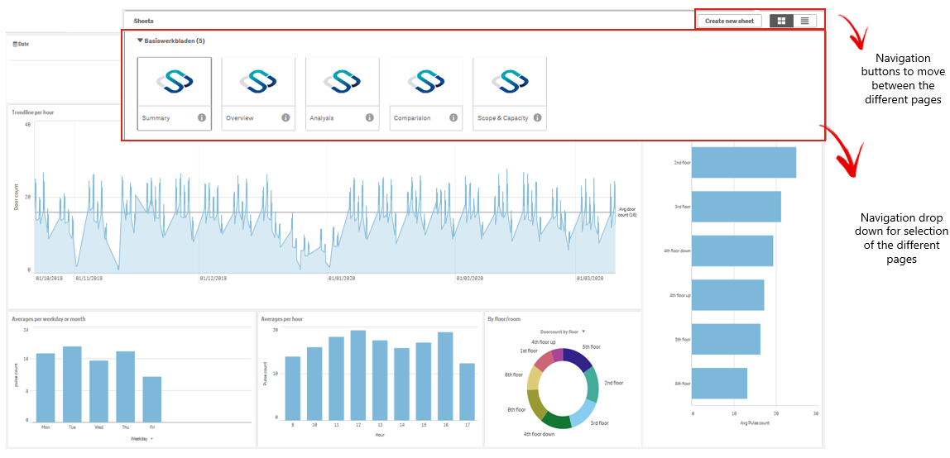Collapse the Basiswerkbladen (5) section
The height and width of the screenshot is (458, 950).
pyautogui.click(x=140, y=41)
